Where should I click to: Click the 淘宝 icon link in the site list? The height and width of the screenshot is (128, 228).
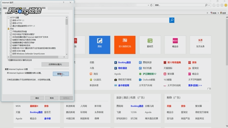click(94, 74)
